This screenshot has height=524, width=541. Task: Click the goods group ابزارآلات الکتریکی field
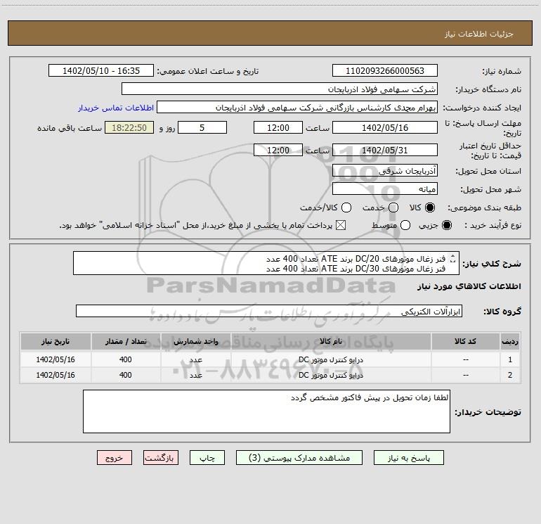269,311
